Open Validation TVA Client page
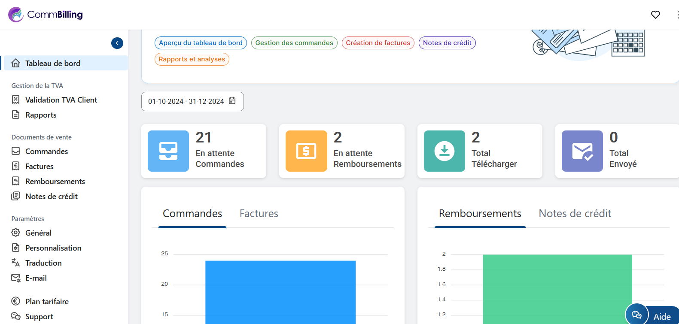Screen dimensions: 679x324 [x=61, y=100]
